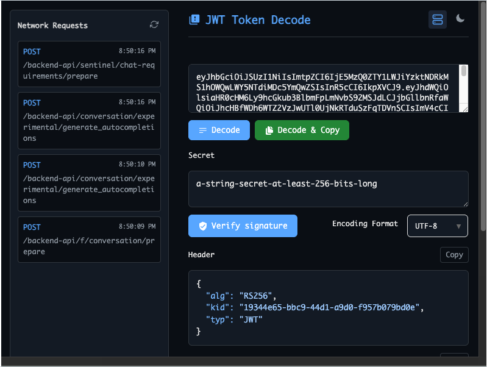Click the "kid" value in Header
The image size is (487, 367).
pyautogui.click(x=329, y=308)
